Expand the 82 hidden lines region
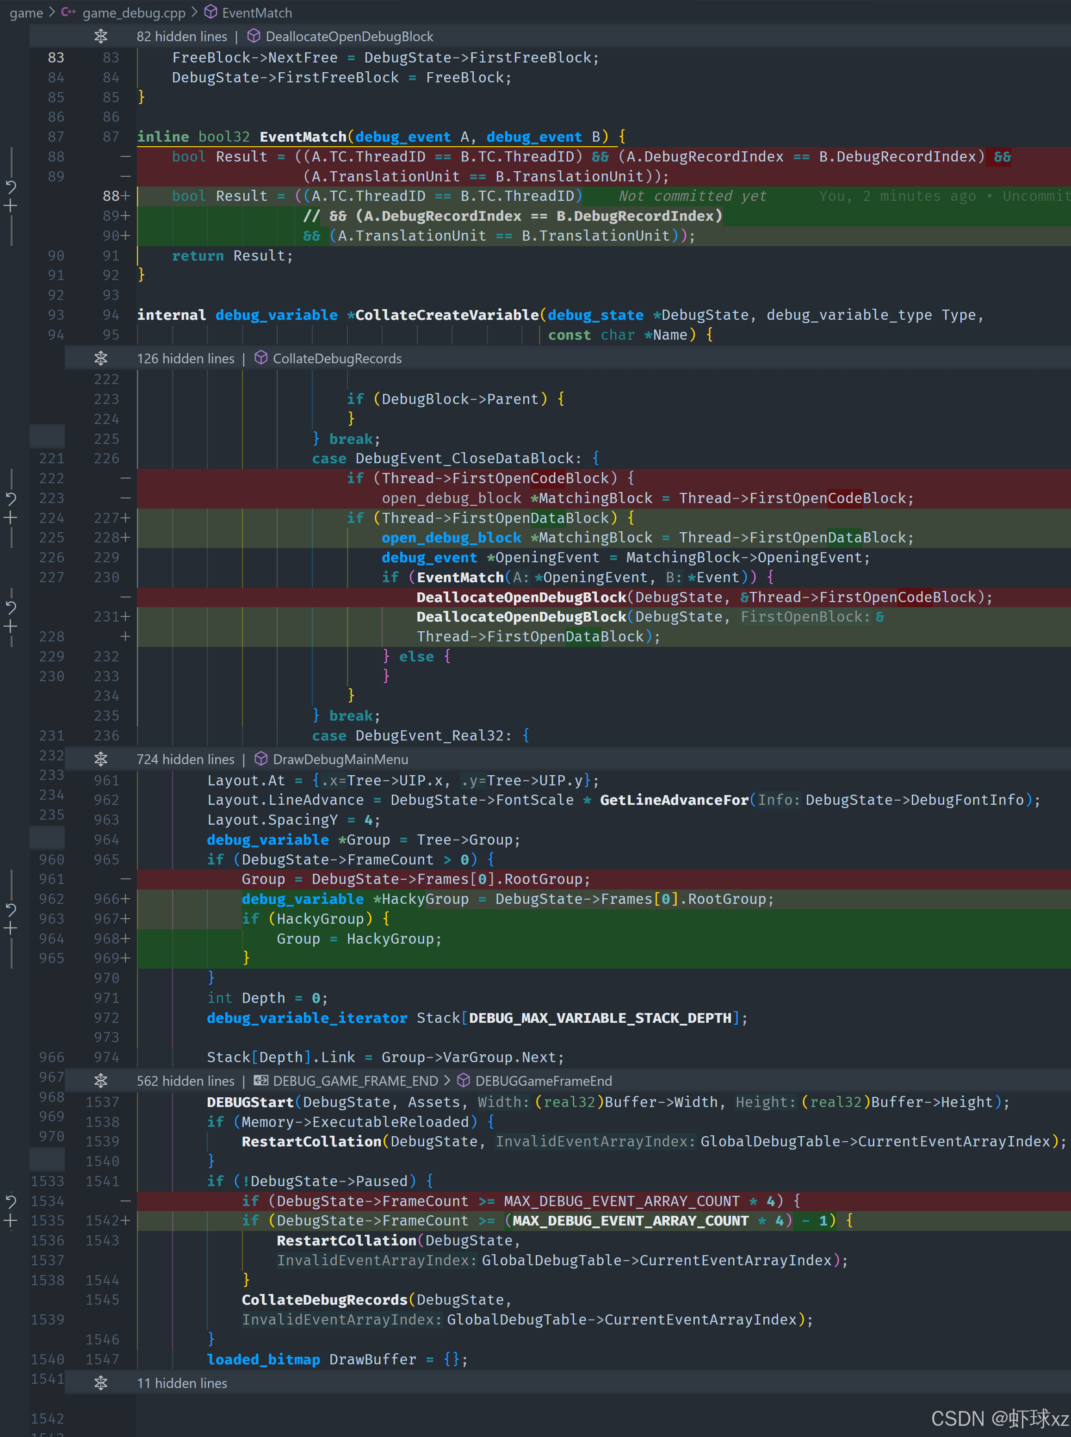 [101, 36]
